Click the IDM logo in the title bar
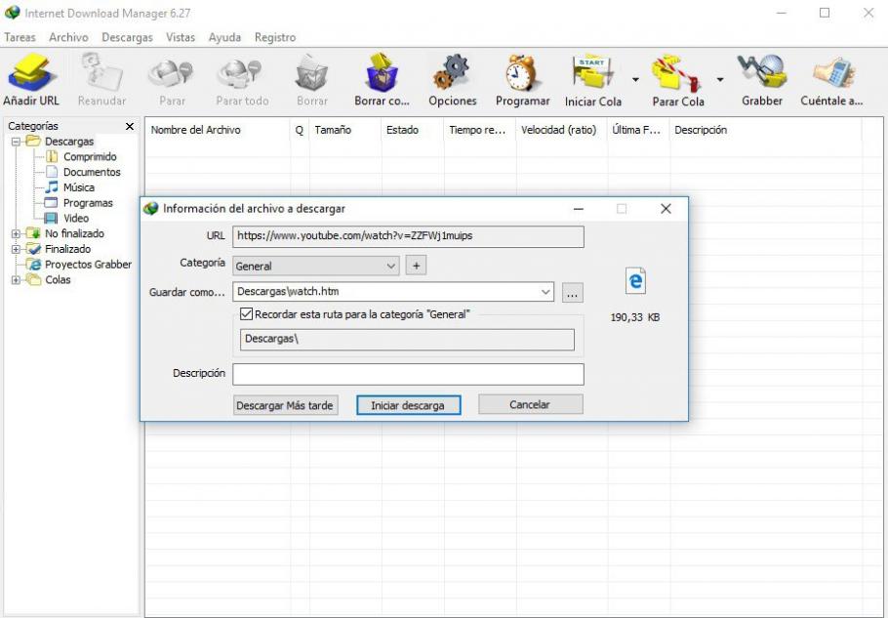This screenshot has width=888, height=618. pos(12,13)
